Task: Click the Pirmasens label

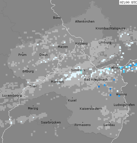Action: 82,125
